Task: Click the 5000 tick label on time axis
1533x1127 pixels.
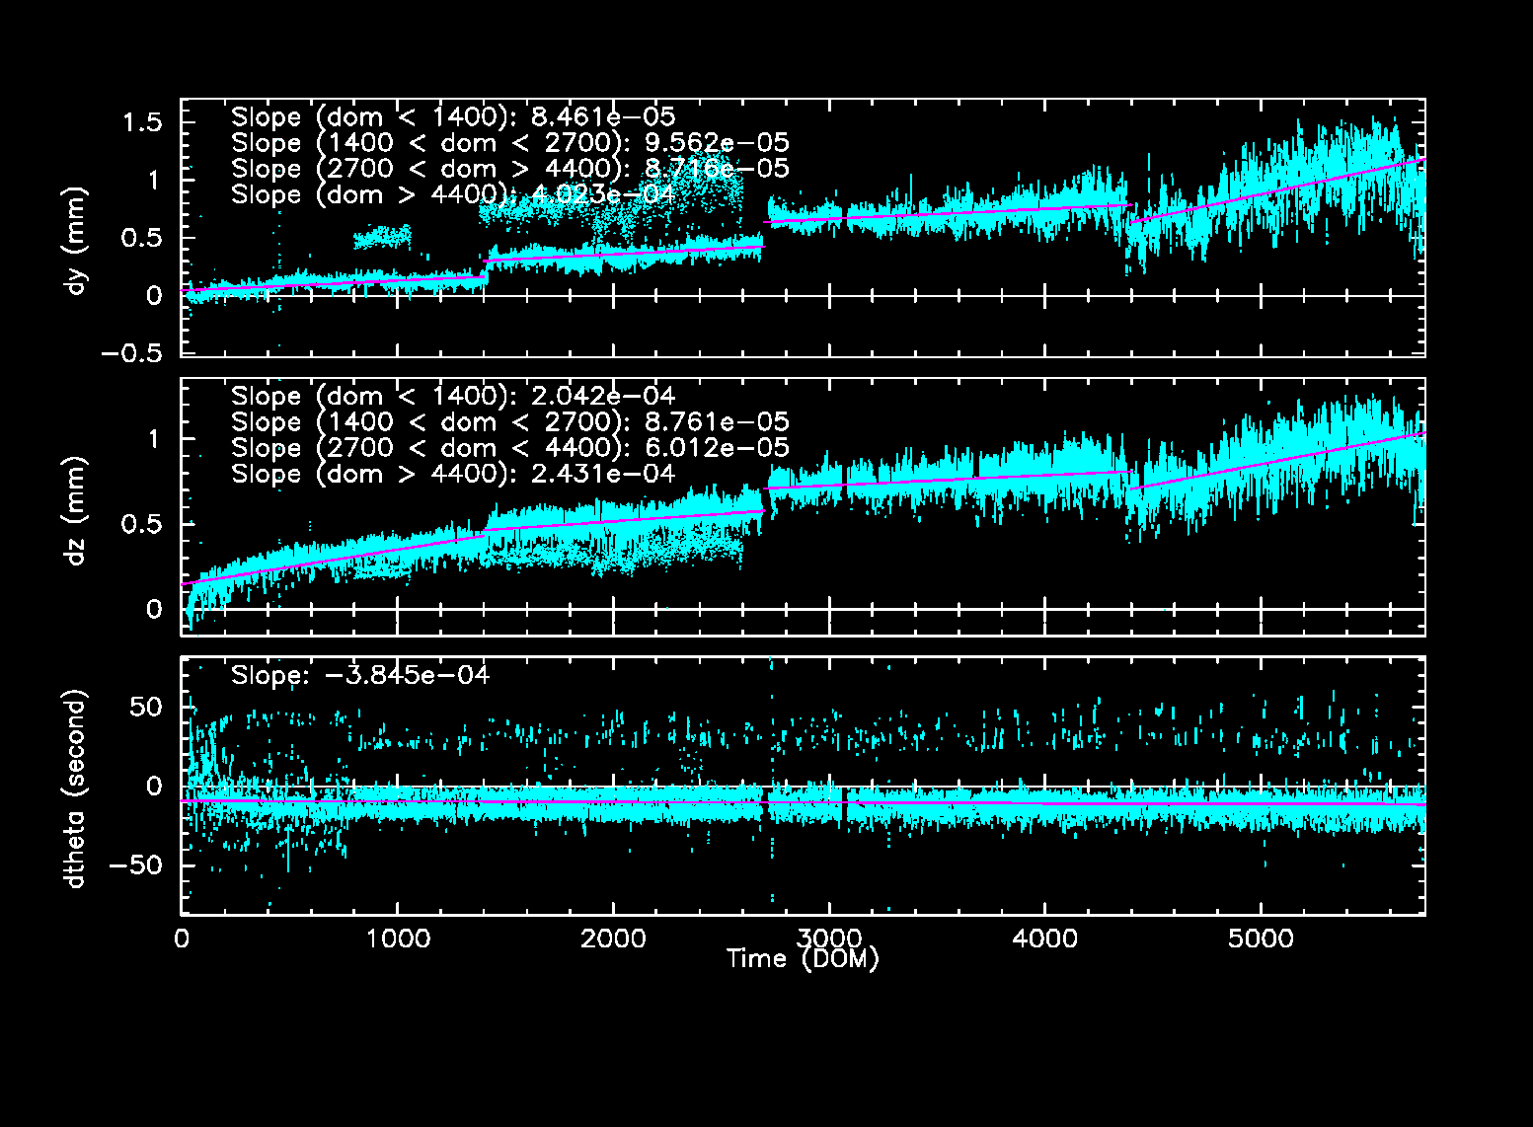Action: coord(1261,939)
